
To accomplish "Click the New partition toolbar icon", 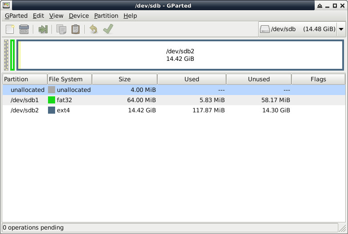I will 10,29.
